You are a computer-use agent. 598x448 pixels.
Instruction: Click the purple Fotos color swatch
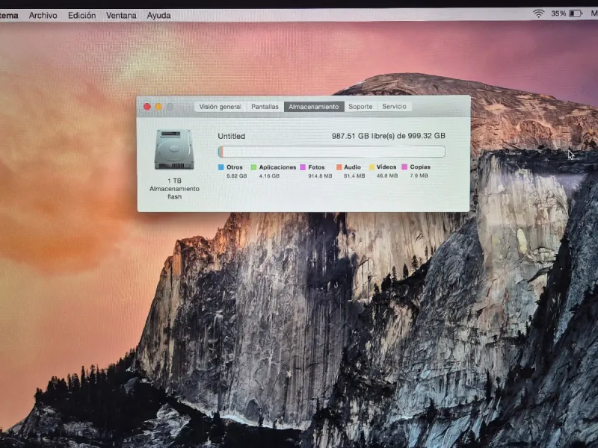point(303,167)
